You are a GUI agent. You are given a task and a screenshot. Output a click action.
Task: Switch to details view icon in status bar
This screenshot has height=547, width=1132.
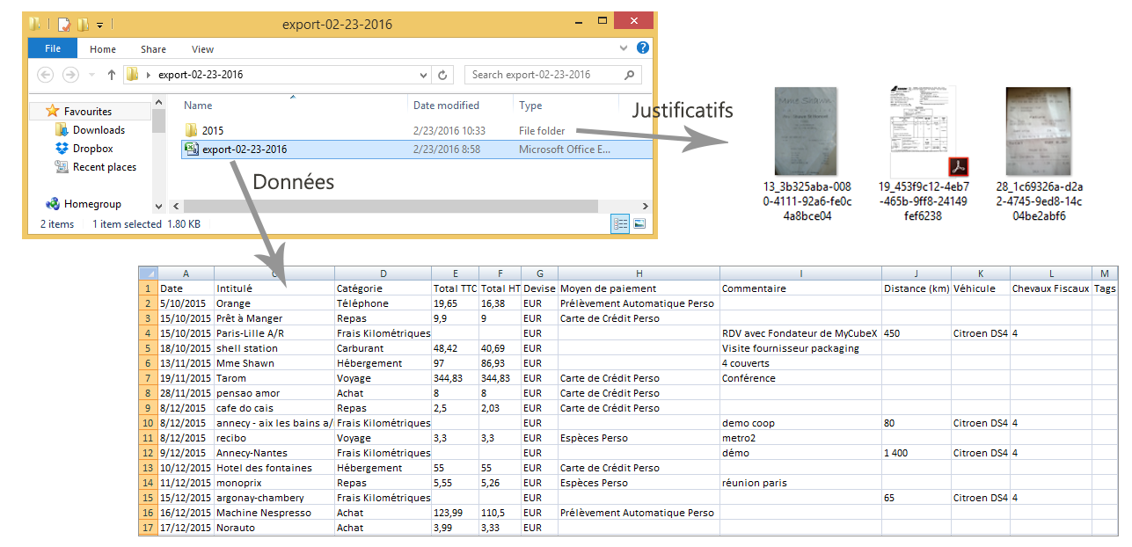pyautogui.click(x=621, y=224)
